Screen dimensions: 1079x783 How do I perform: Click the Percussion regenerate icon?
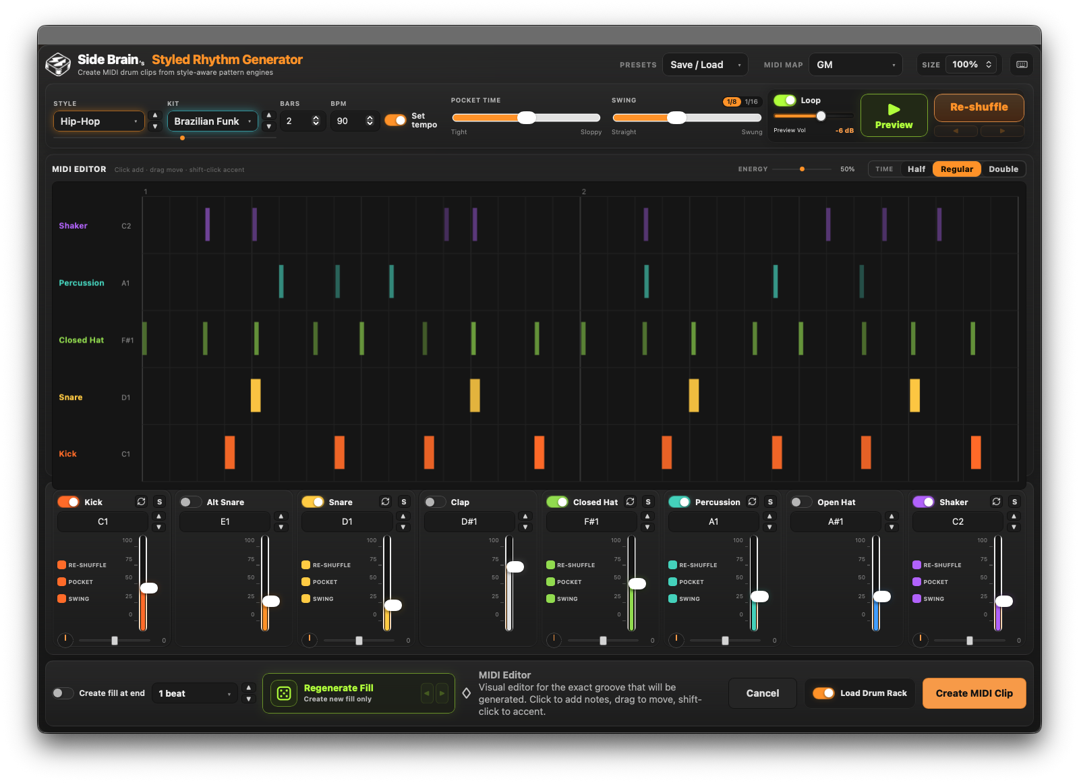pyautogui.click(x=752, y=502)
